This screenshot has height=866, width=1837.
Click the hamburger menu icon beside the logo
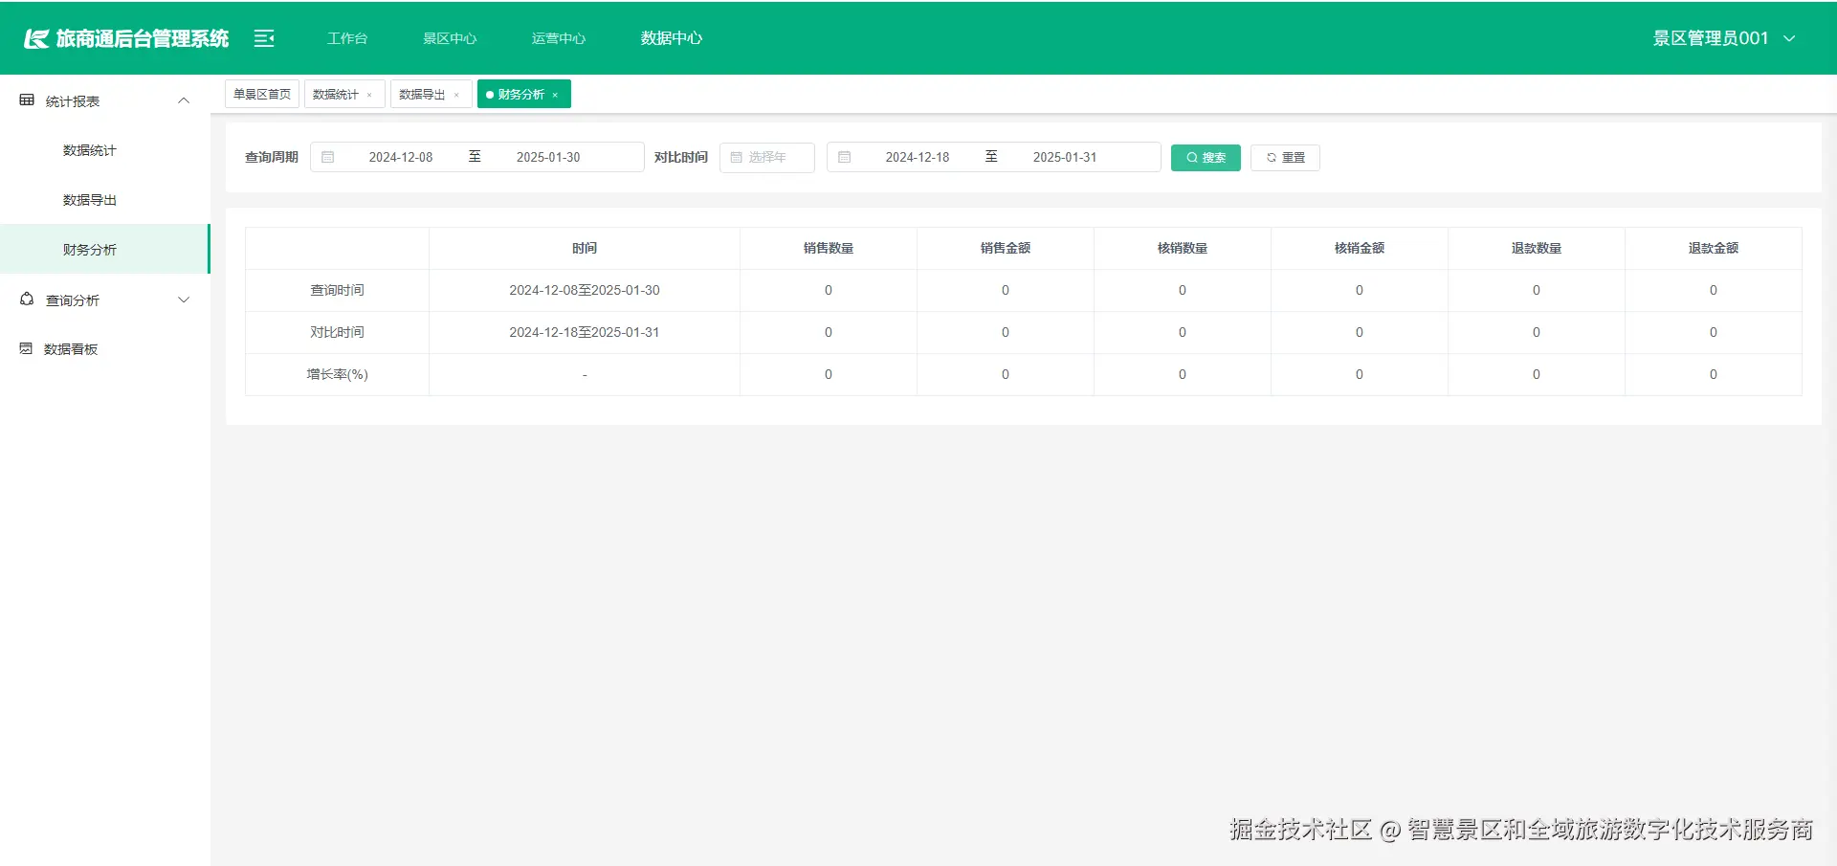263,37
